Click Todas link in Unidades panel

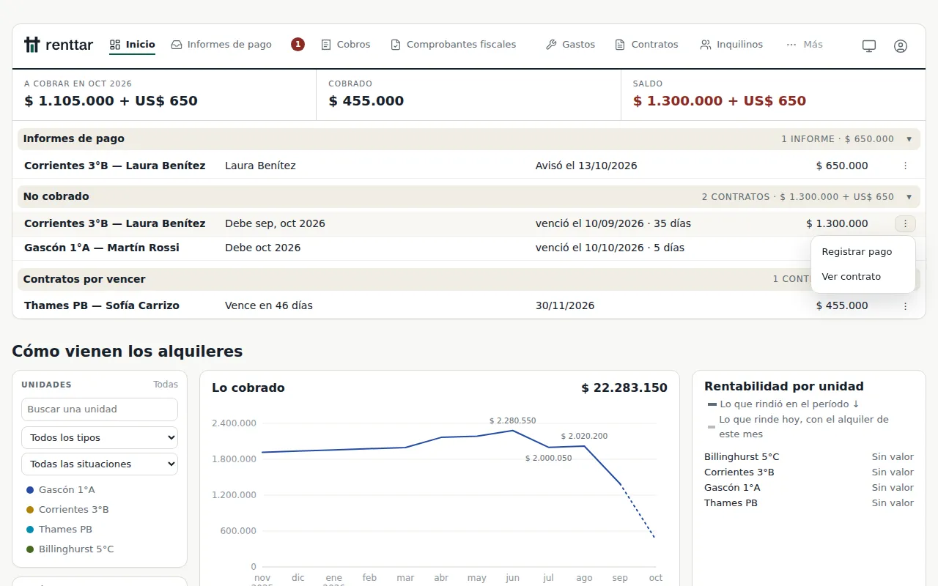coord(166,384)
